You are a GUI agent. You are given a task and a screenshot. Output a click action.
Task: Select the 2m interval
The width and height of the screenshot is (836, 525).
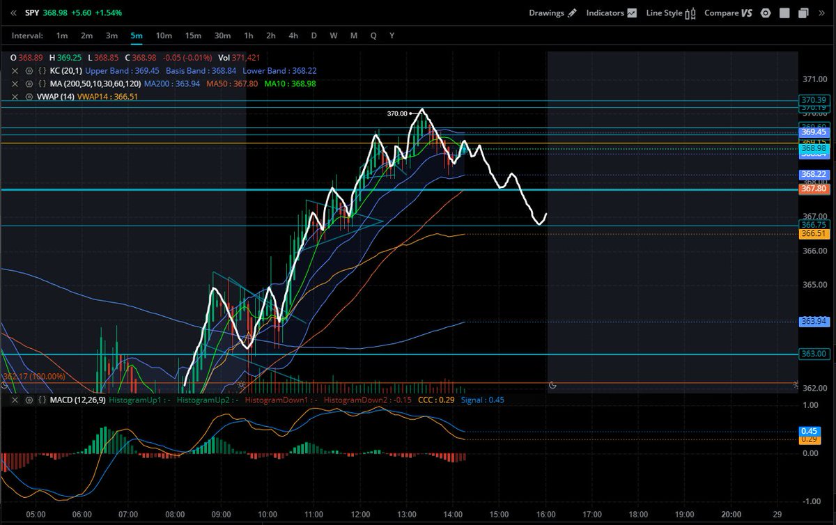pyautogui.click(x=86, y=36)
